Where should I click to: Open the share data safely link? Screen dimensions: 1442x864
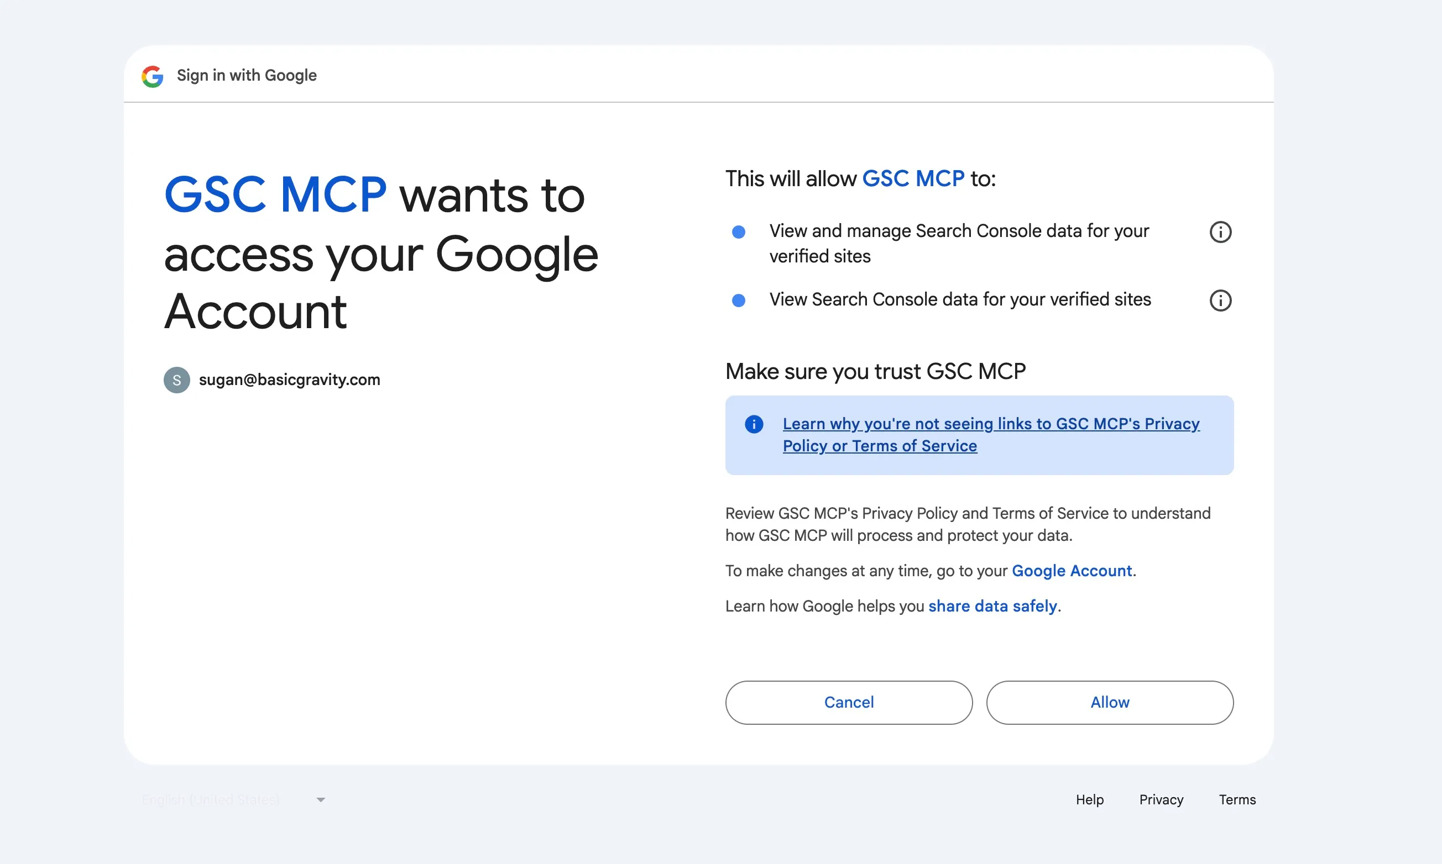pyautogui.click(x=992, y=606)
